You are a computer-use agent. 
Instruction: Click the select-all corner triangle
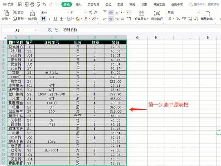point(5,37)
